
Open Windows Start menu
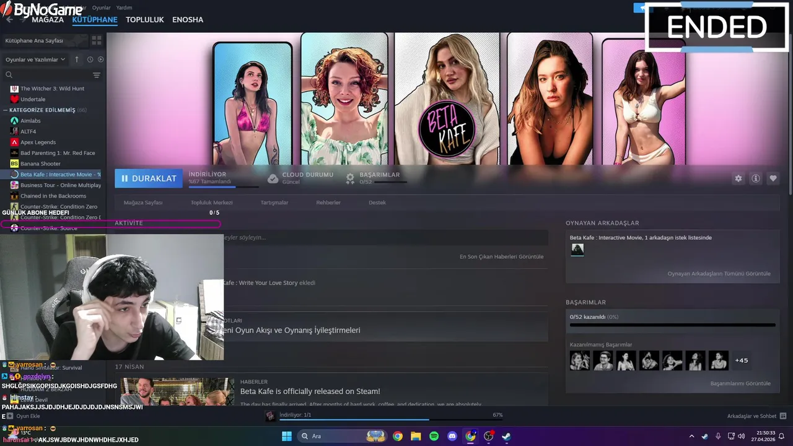pyautogui.click(x=287, y=436)
